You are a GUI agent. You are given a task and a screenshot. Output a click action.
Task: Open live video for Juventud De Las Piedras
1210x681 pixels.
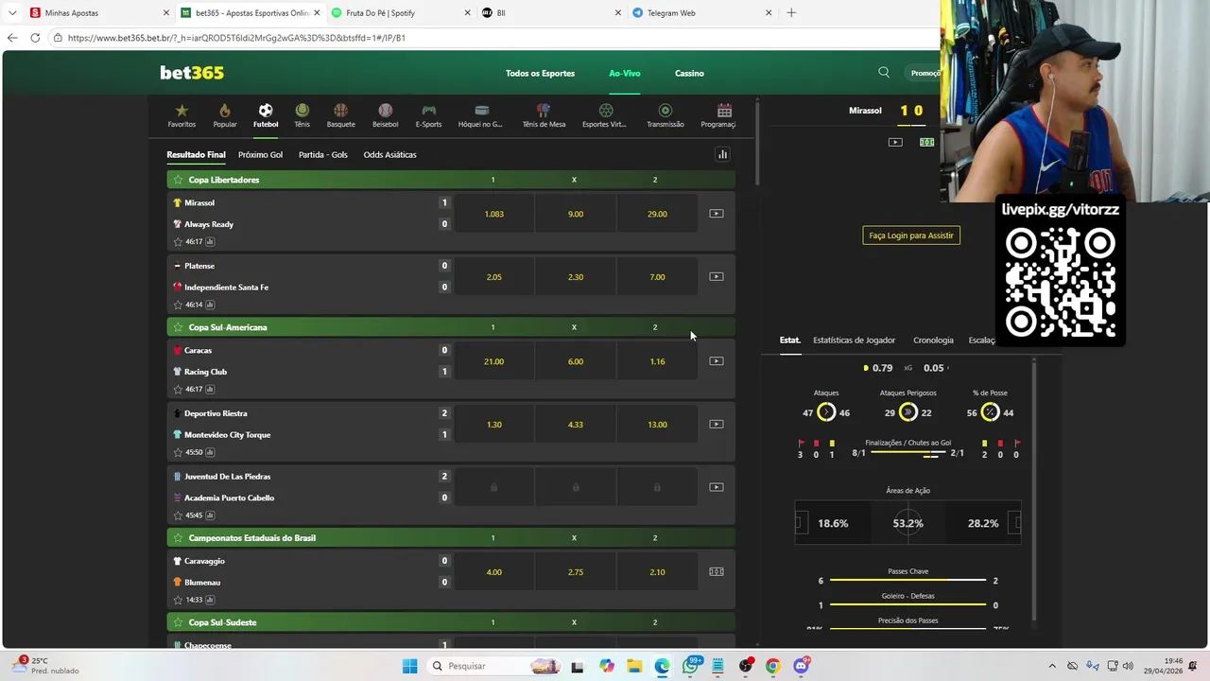coord(717,488)
